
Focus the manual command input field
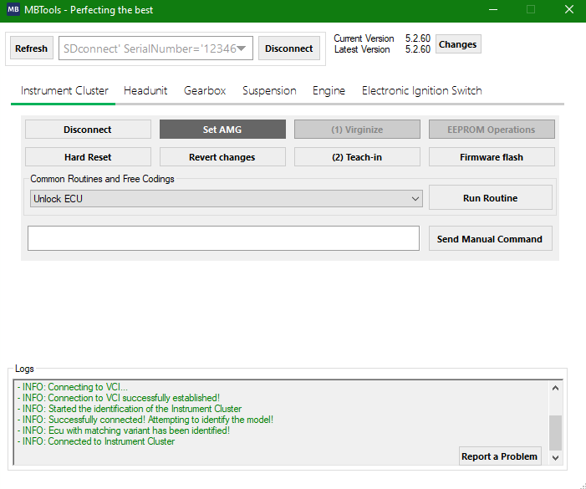(x=223, y=238)
